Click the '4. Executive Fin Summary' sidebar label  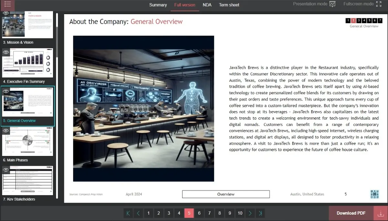click(24, 82)
